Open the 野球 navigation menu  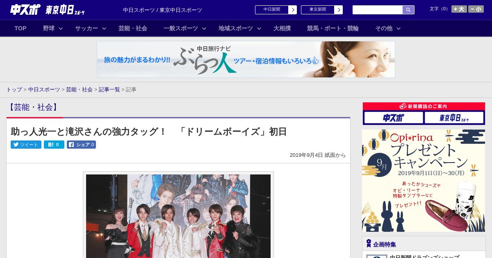tap(49, 28)
